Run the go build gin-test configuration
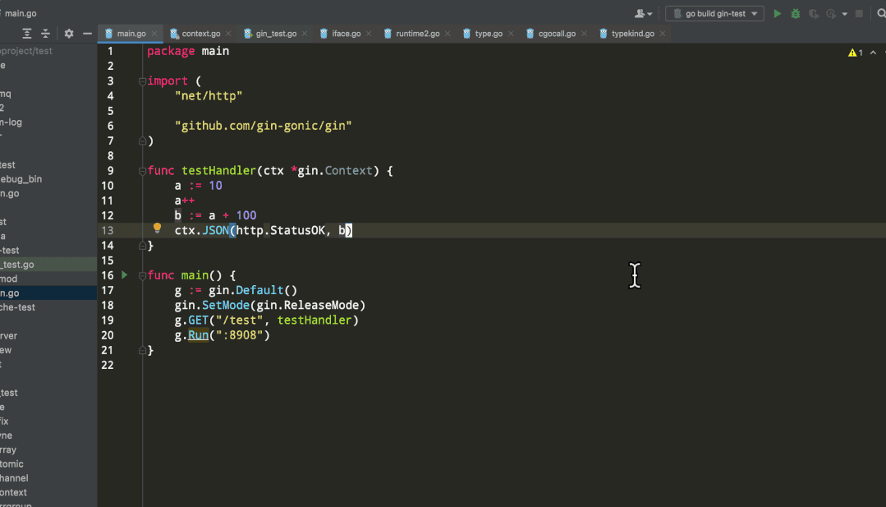Screen dimensions: 886x507 (x=778, y=14)
